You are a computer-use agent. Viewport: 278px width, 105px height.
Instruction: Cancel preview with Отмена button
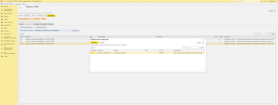pos(102,42)
